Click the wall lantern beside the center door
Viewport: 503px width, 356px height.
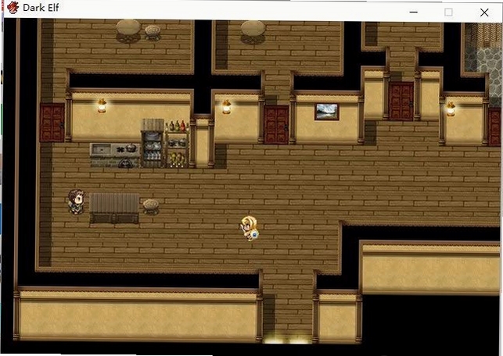227,107
